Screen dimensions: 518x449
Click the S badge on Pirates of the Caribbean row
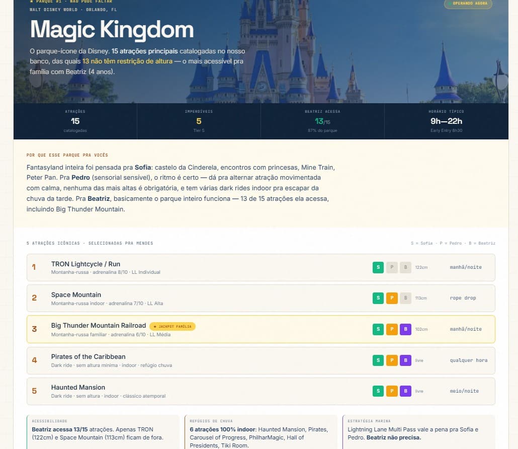pos(378,360)
